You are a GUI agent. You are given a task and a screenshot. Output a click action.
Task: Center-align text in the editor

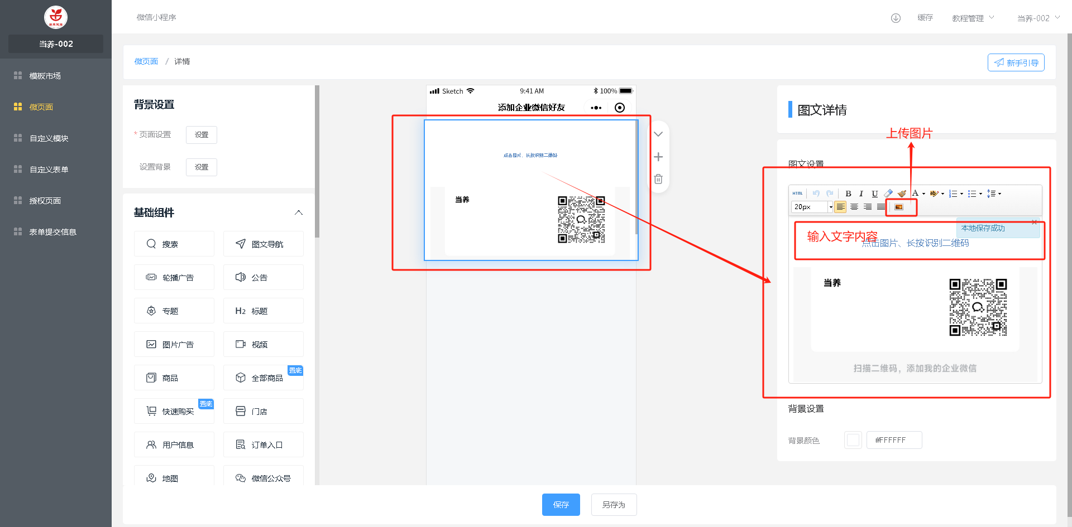tap(854, 207)
